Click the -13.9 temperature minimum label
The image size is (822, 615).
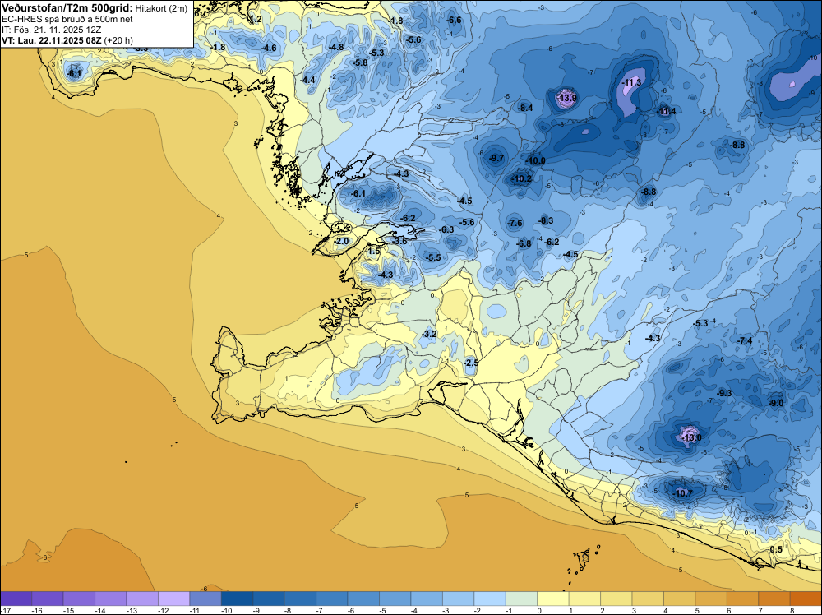(566, 98)
